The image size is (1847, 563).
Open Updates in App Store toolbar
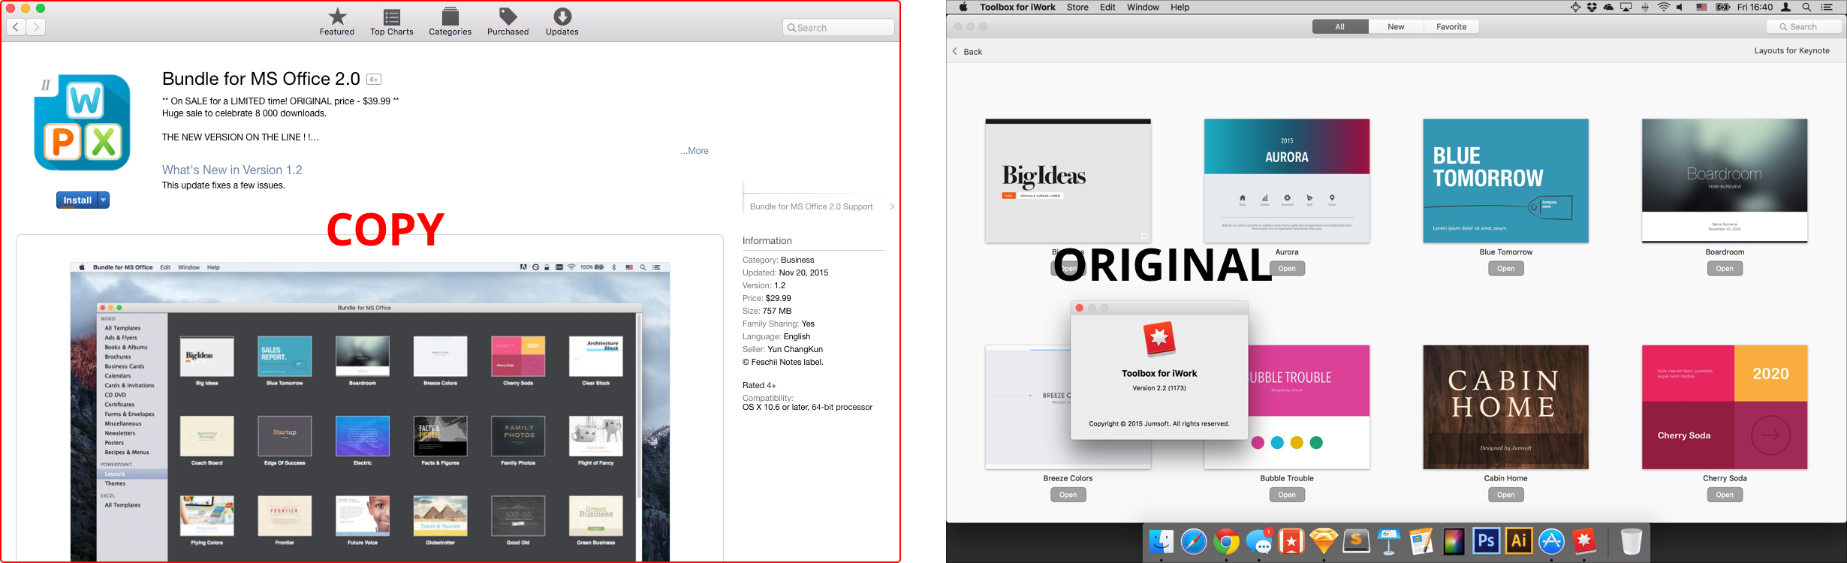[x=562, y=21]
